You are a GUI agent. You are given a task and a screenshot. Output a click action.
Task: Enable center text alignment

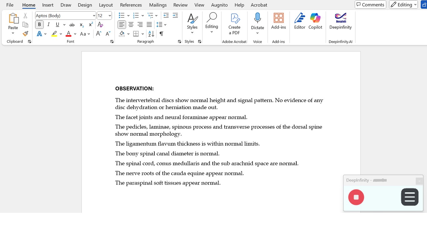131,24
